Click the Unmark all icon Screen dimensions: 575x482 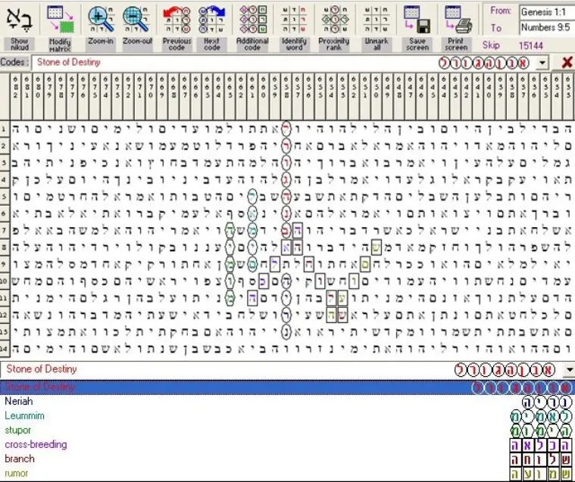point(377,19)
